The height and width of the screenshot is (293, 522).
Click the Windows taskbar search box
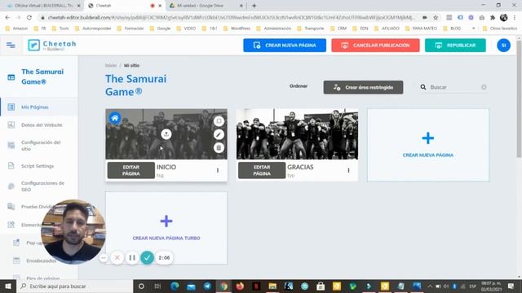(74, 286)
